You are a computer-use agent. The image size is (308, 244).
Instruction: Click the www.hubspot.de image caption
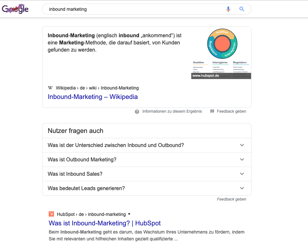click(x=206, y=76)
